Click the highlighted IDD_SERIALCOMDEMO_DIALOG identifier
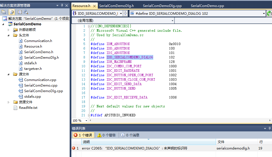The height and width of the screenshot is (157, 272). [130, 57]
